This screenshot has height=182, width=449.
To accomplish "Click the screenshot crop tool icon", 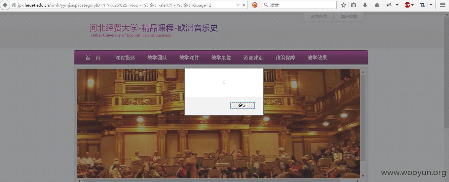I will coord(423,5).
